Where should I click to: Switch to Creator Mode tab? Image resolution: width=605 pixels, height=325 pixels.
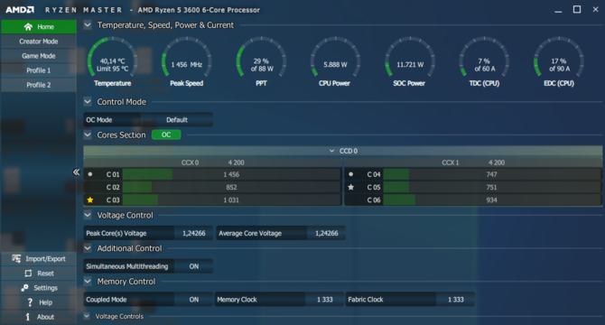(x=39, y=42)
